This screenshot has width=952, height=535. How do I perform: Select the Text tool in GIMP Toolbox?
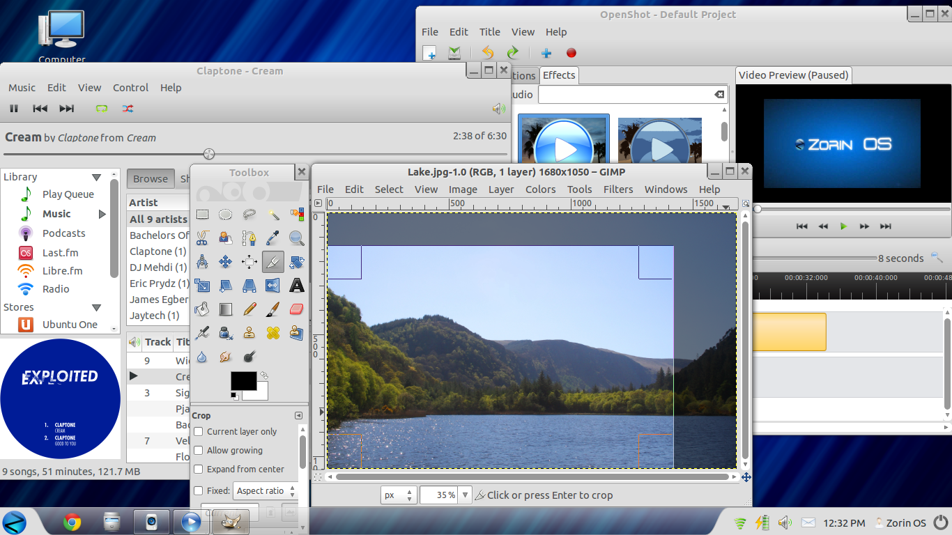297,285
